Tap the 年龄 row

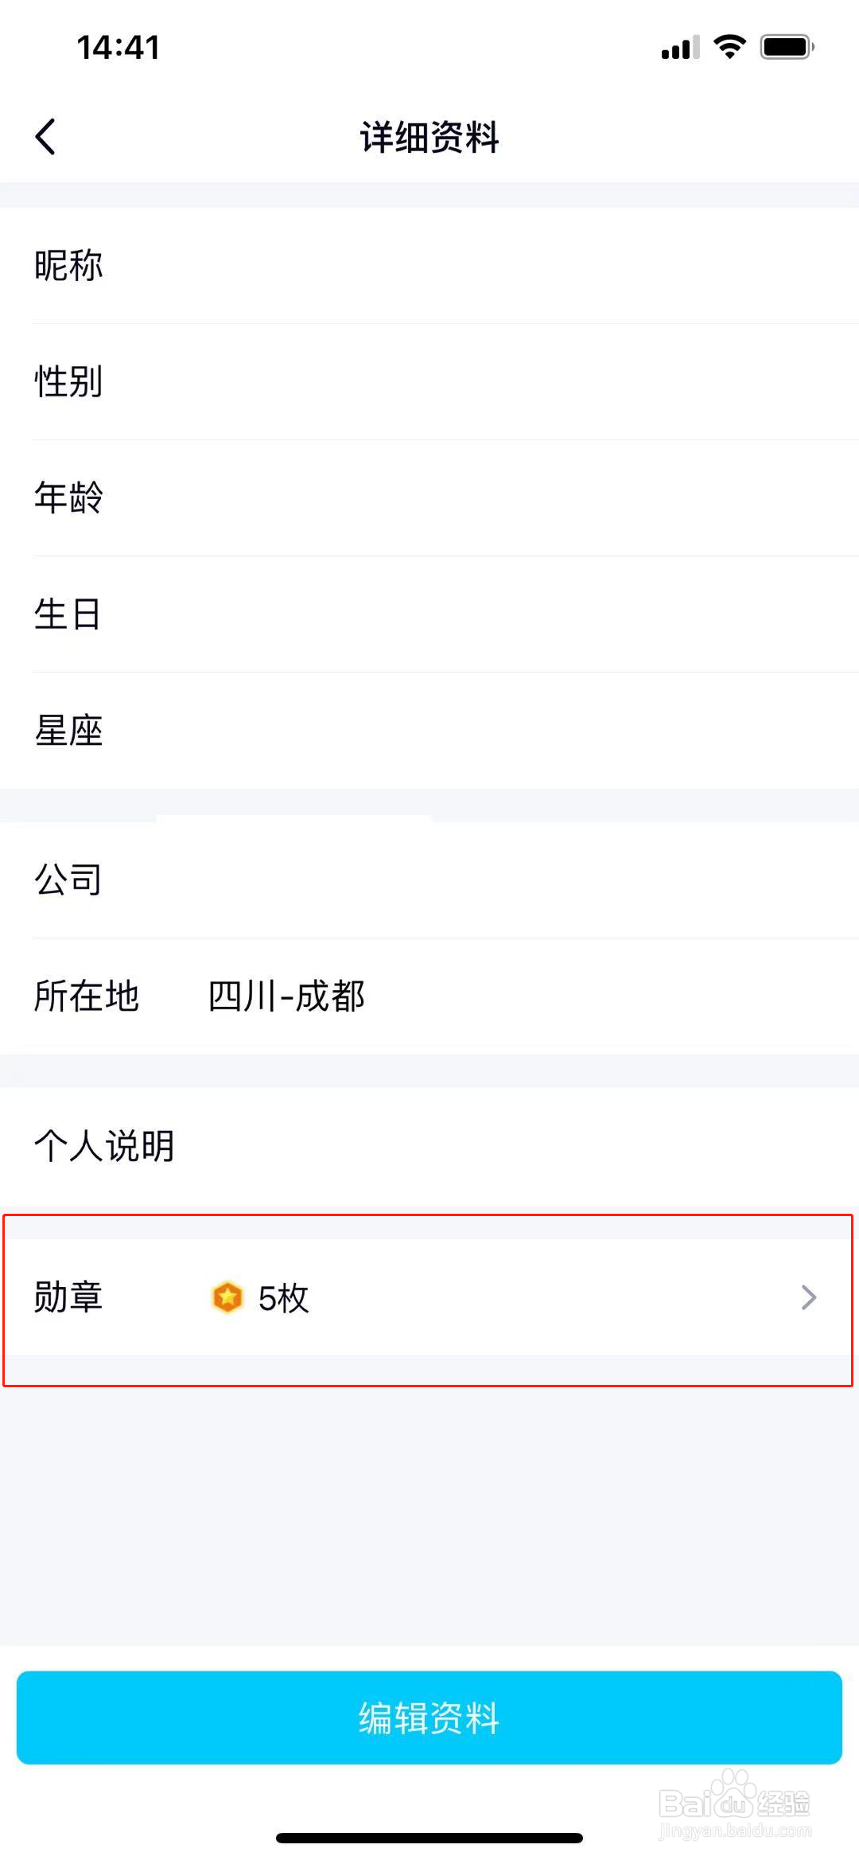click(x=429, y=498)
